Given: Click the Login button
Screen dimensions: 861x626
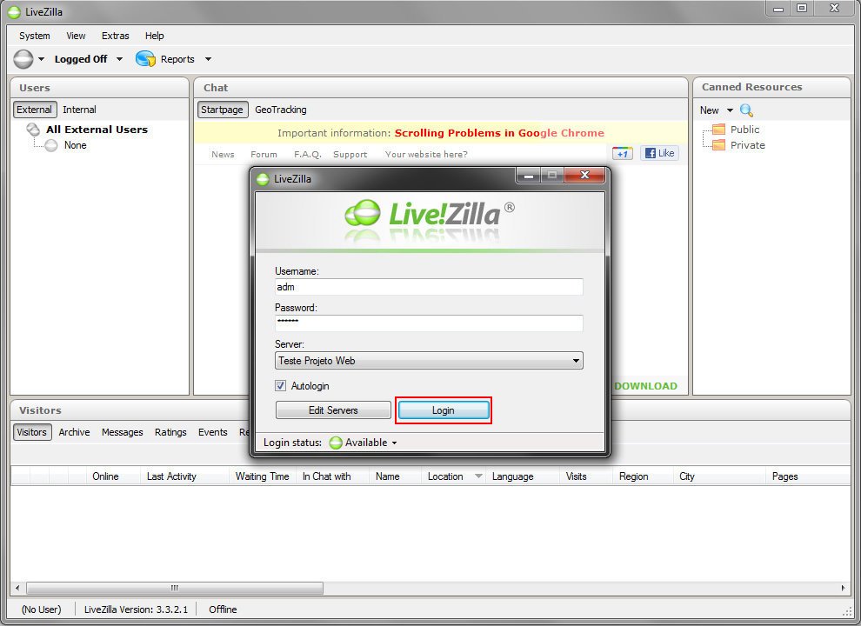Looking at the screenshot, I should 444,410.
